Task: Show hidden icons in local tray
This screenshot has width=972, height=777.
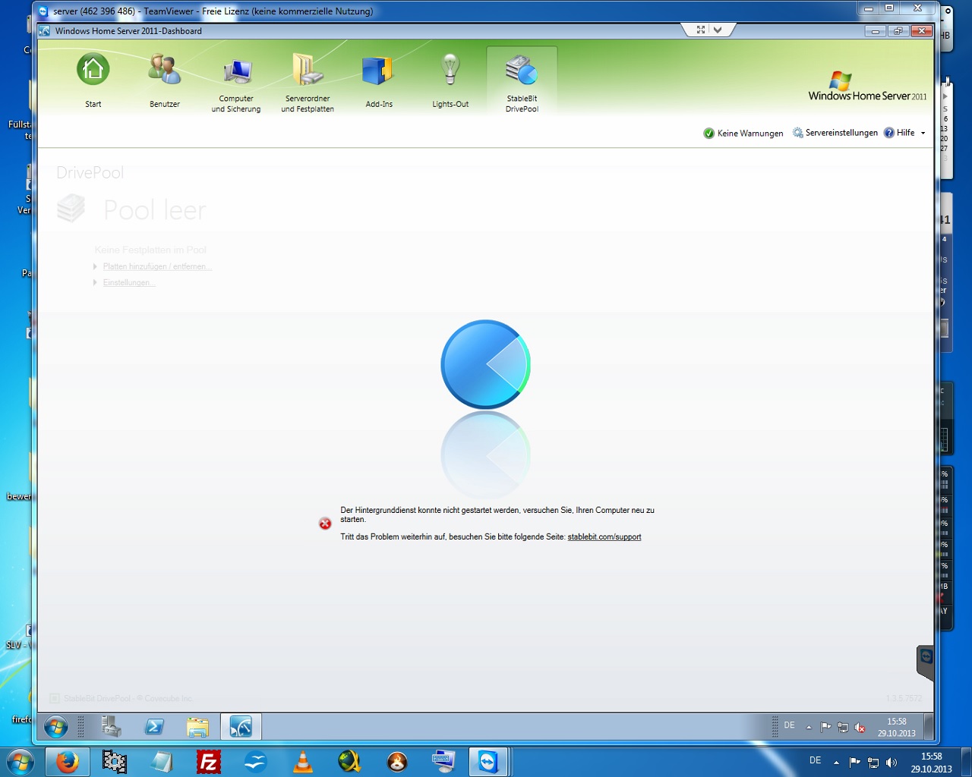Action: (836, 762)
